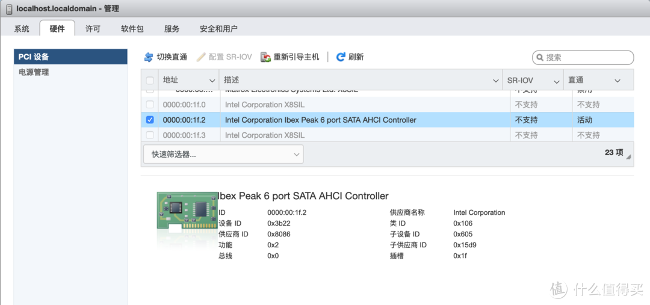The image size is (650, 305).
Task: Click the Toggle passthrough (切换直通) icon
Action: point(149,57)
